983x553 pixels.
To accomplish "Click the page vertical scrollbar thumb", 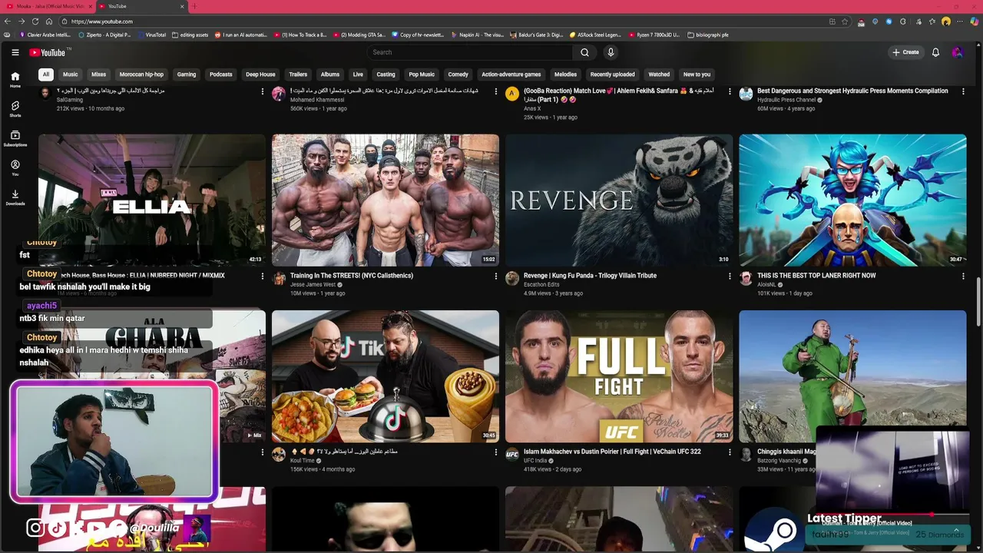I will [x=978, y=302].
